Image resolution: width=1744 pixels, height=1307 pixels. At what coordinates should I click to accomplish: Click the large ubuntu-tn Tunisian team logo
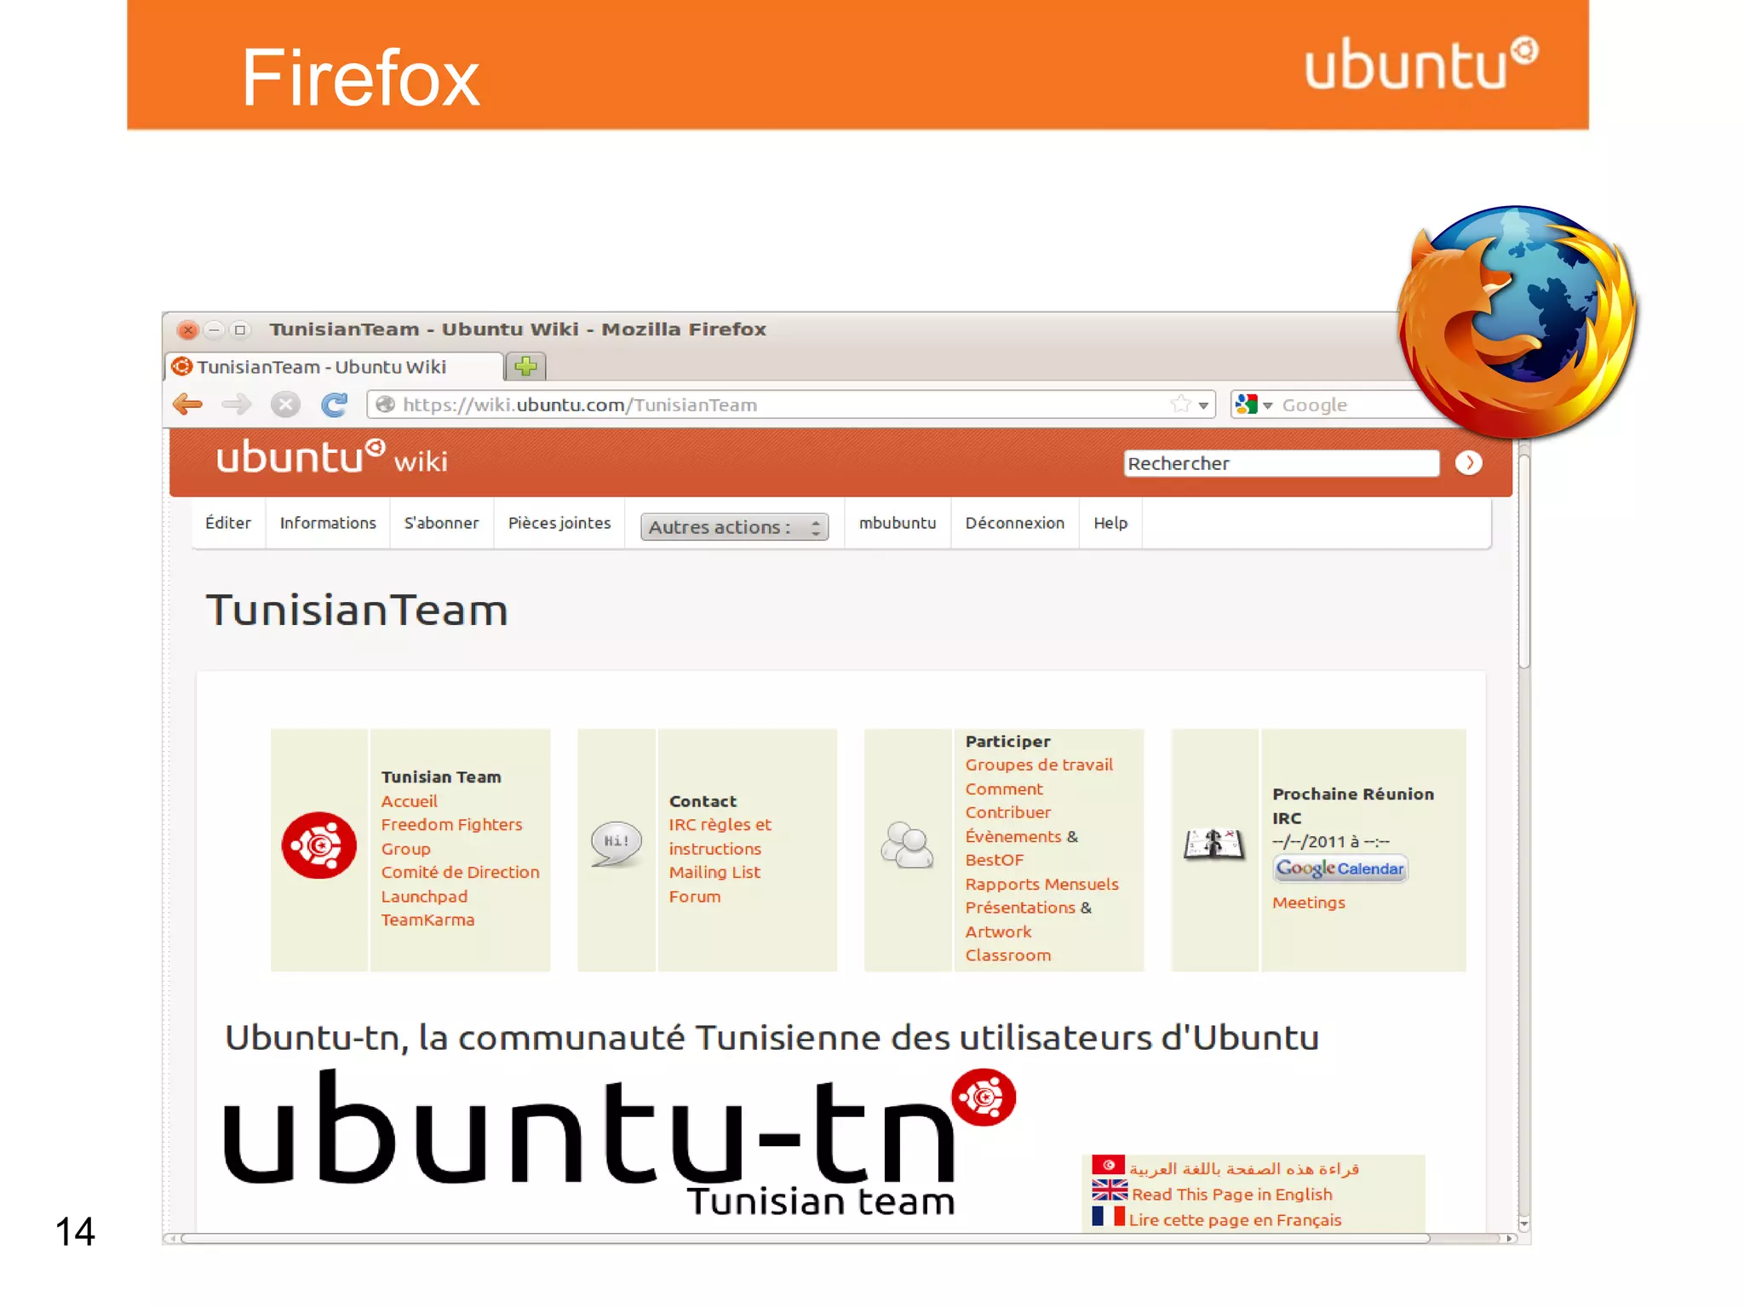[619, 1144]
